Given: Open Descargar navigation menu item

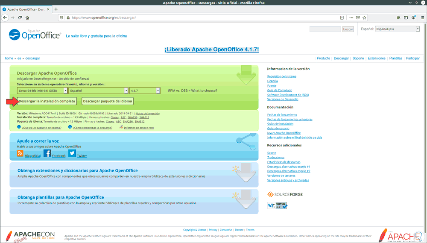Looking at the screenshot, I should (341, 59).
